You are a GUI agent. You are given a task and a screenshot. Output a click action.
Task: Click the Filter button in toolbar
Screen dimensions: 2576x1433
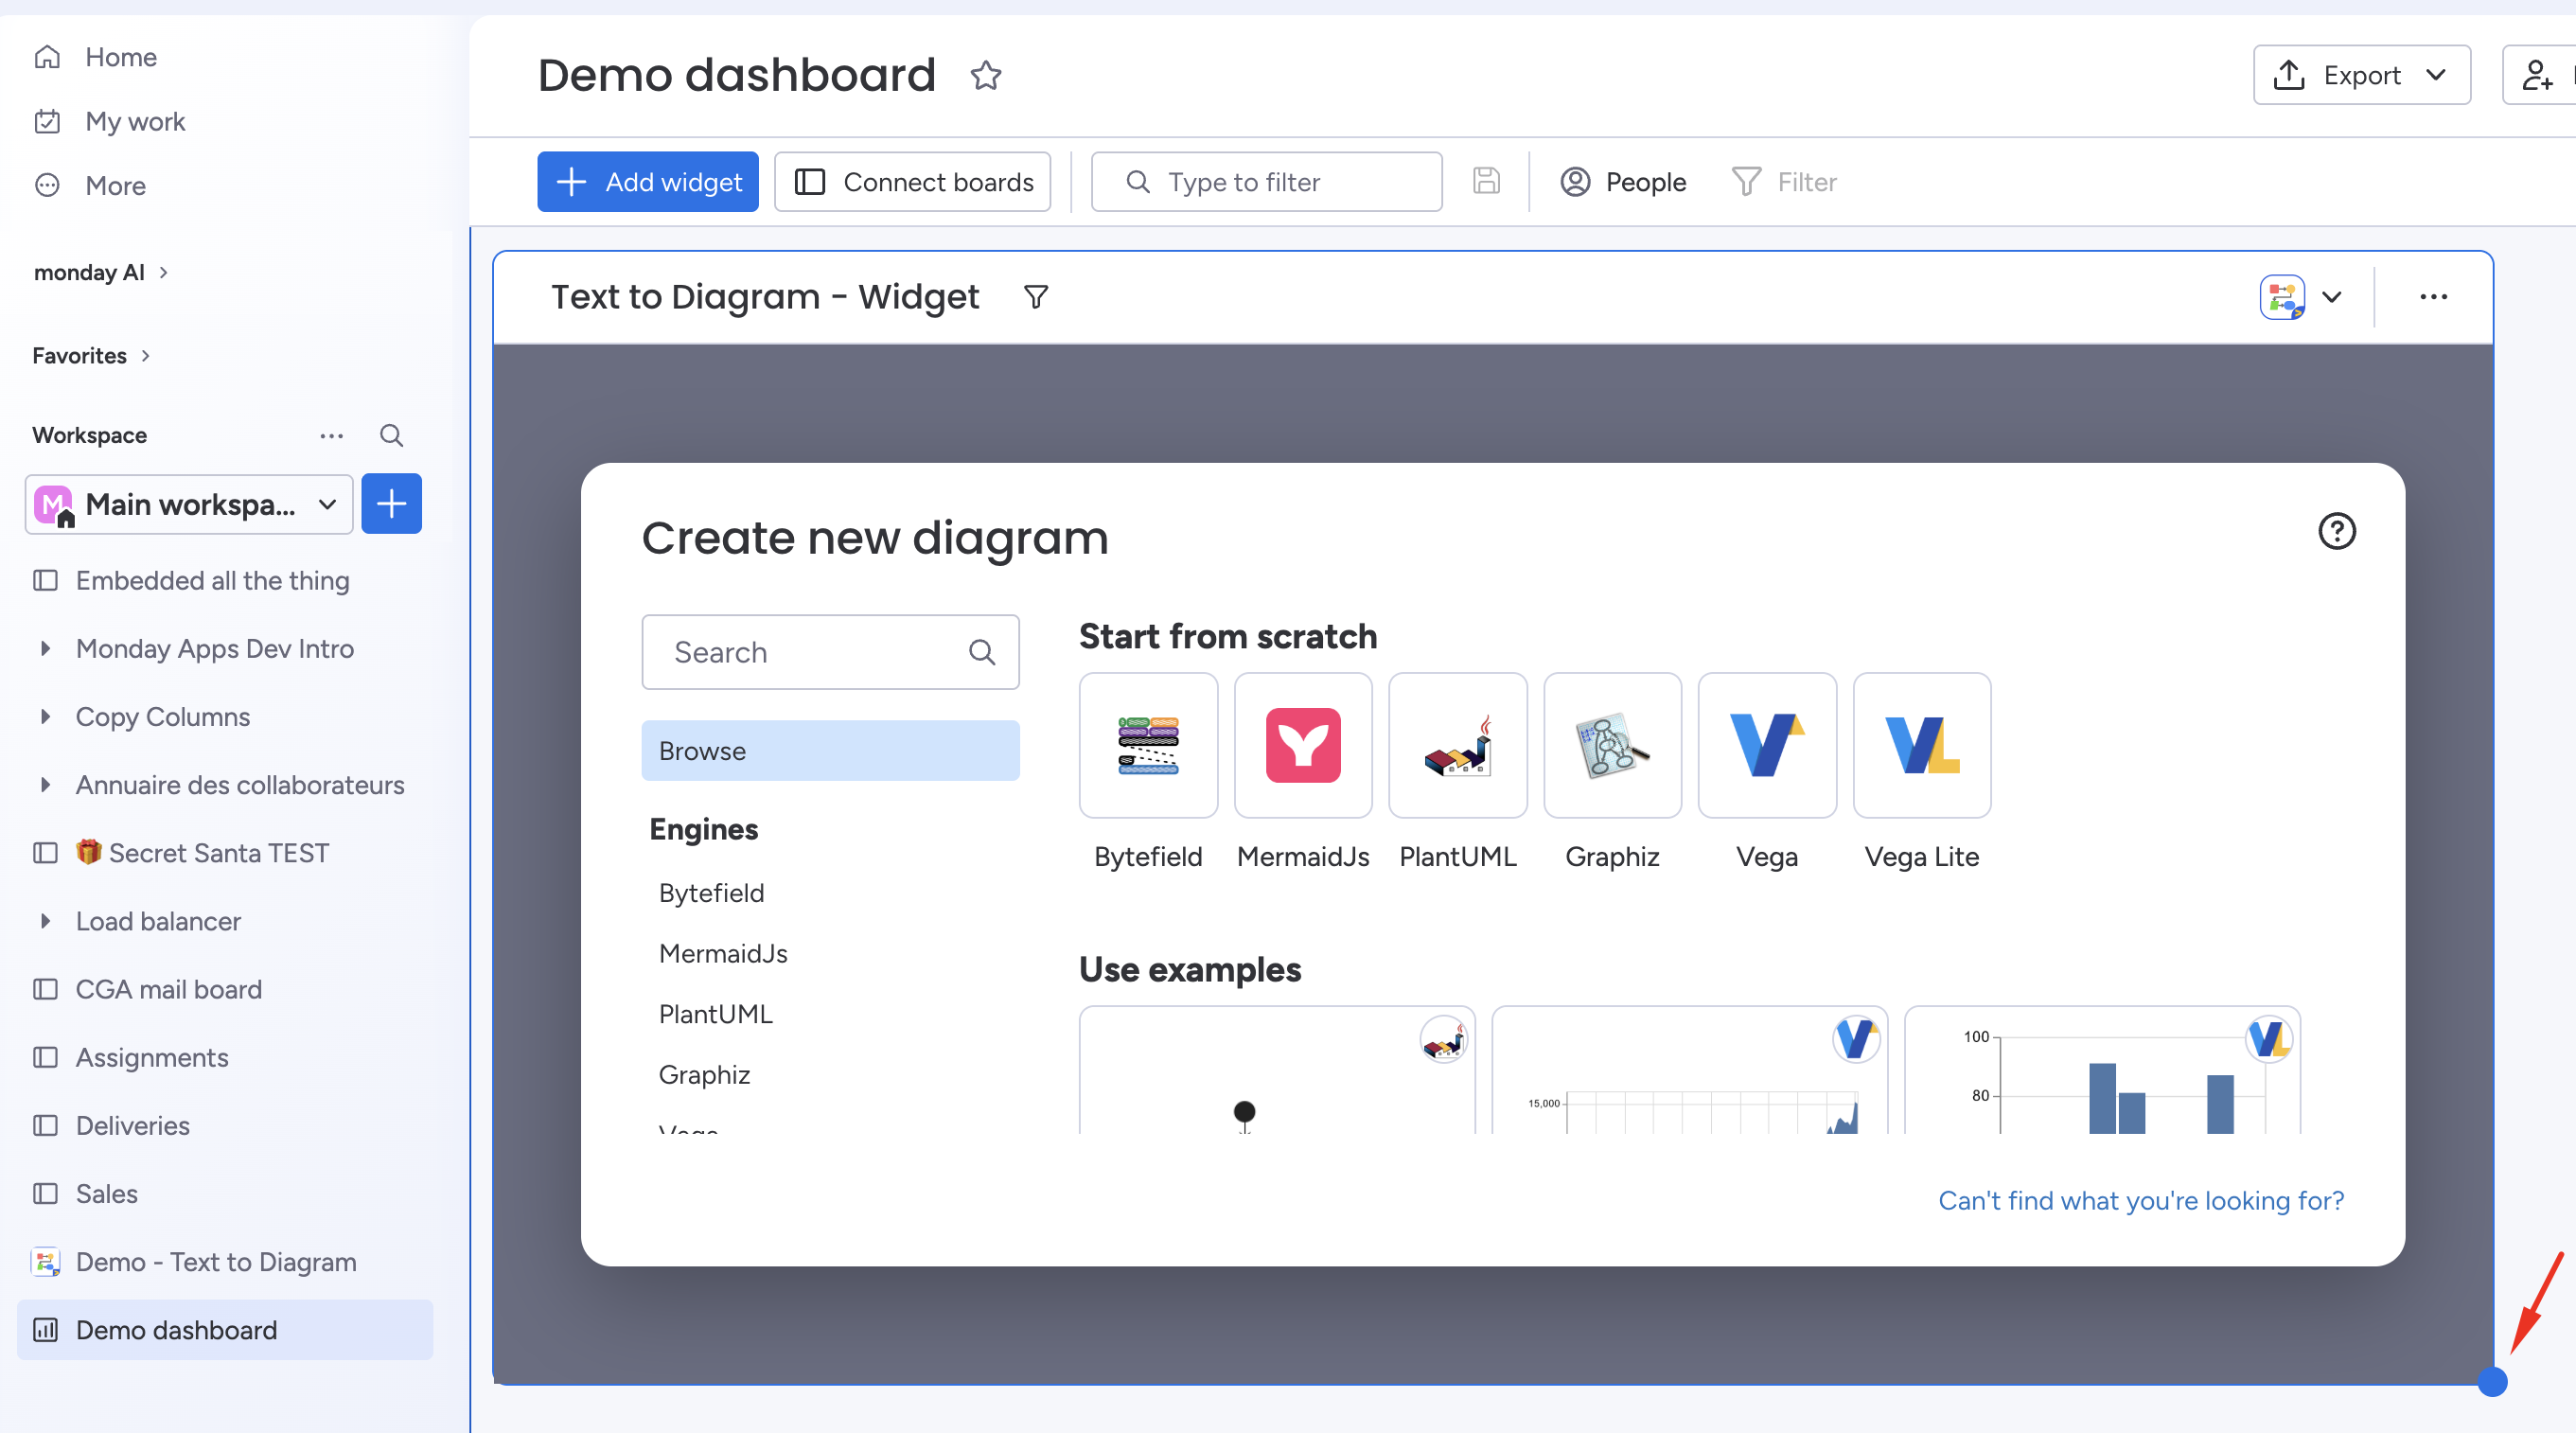1784,182
